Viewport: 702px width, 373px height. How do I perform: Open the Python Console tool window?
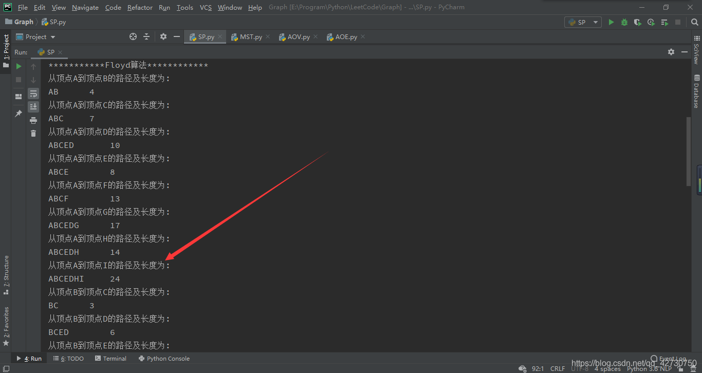pyautogui.click(x=164, y=359)
